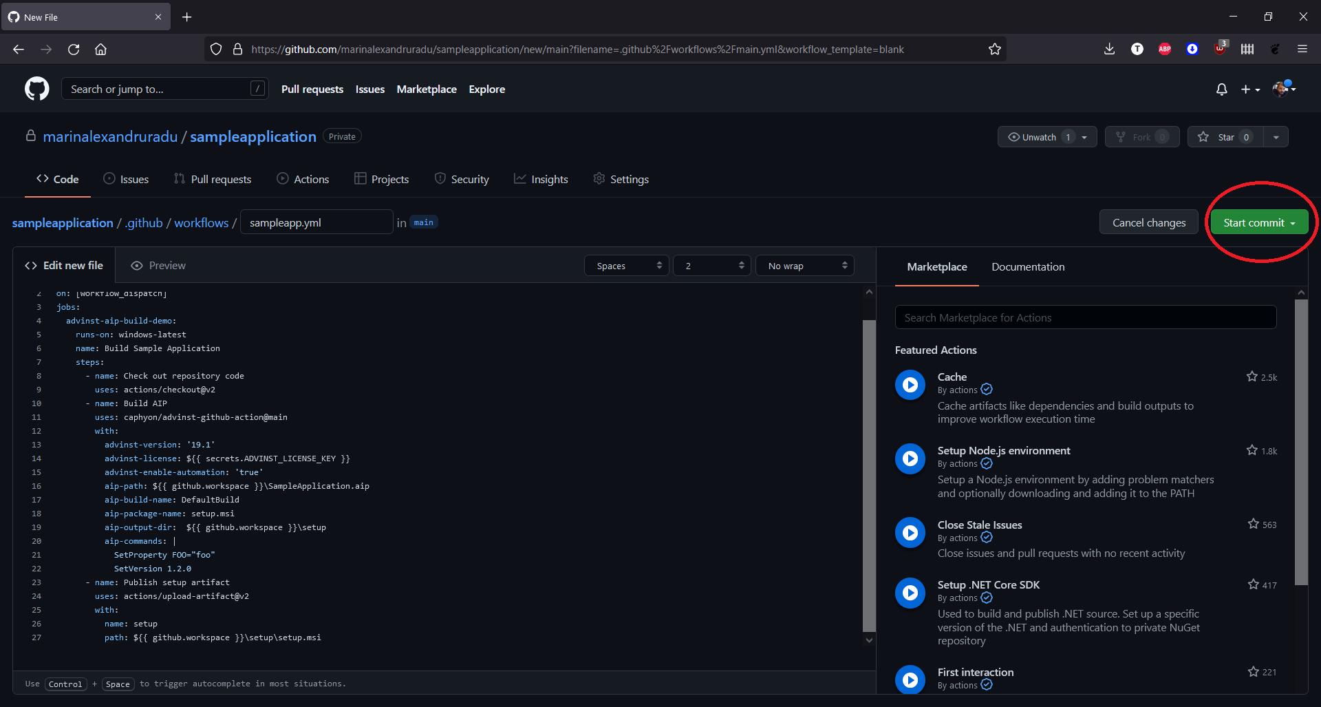Reload the page
Screen dimensions: 1321x707
(x=74, y=50)
